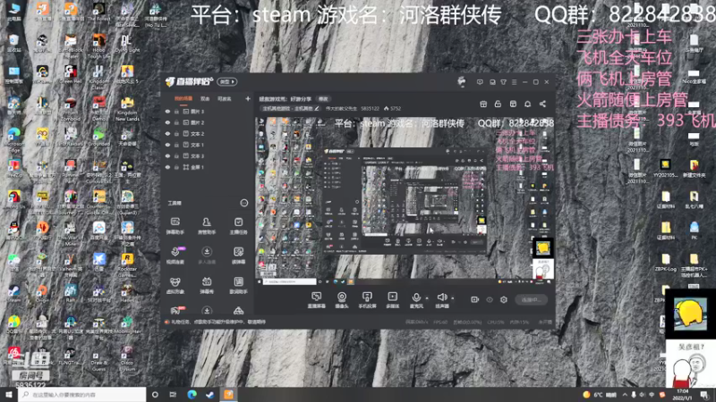The height and width of the screenshot is (402, 716).
Task: Hide the 文本 3 source layer
Action: tap(167, 155)
